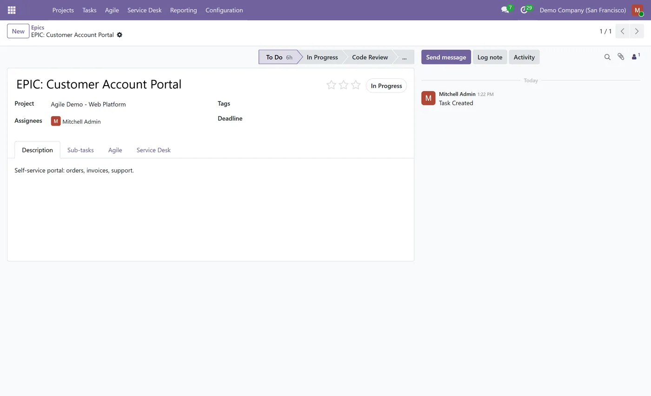
Task: Go to next record arrow
Action: (x=637, y=32)
